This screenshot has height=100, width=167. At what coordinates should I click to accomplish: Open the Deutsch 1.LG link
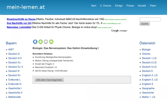[x=149, y=58]
